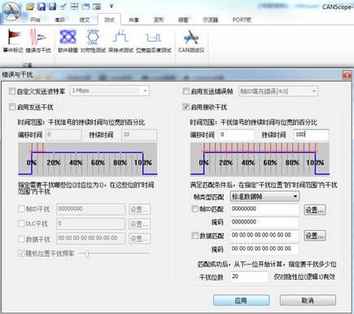Switch to the 开始 ribbon tab
The height and width of the screenshot is (314, 354).
tap(35, 20)
